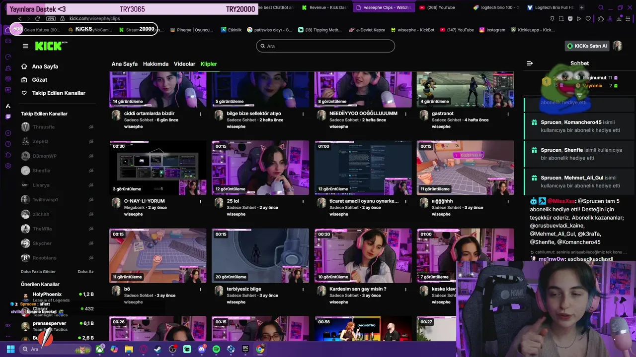Toggle notifications for Livarya channel
This screenshot has height=357, width=636.
point(91,185)
